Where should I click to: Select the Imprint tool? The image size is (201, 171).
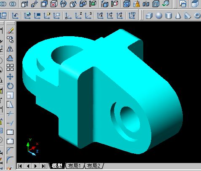pyautogui.click(x=127, y=4)
